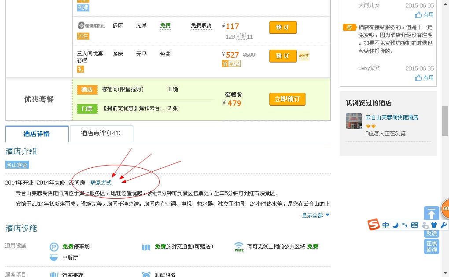The image size is (449, 277).
Task: Open the 联系方式 contact link
Action: click(101, 182)
